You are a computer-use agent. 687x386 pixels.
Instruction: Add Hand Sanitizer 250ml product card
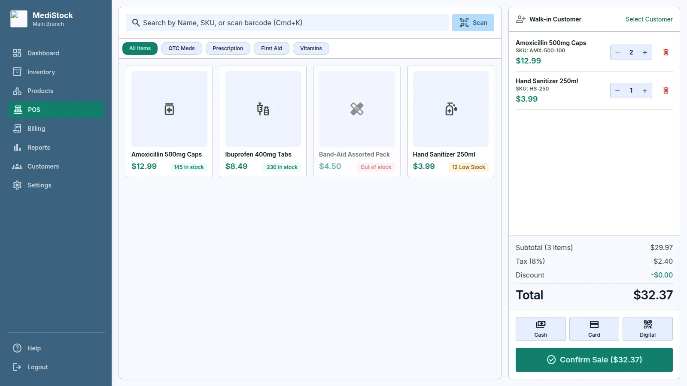451,121
